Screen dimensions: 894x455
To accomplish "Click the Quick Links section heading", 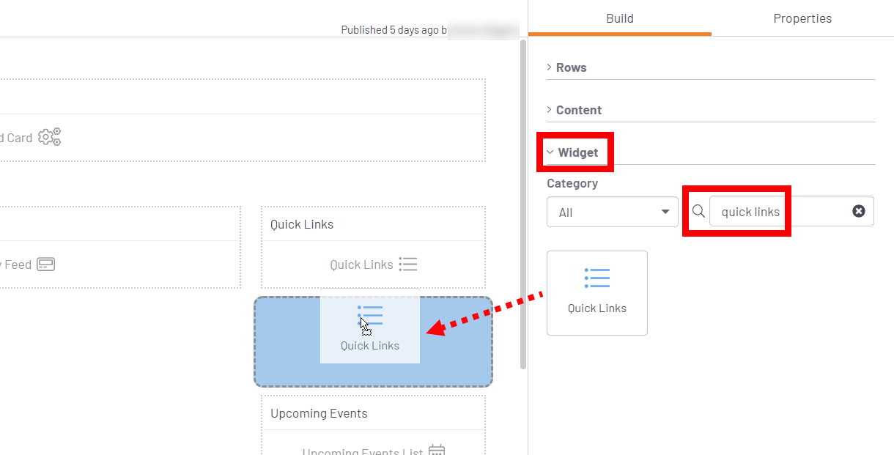I will (x=302, y=224).
